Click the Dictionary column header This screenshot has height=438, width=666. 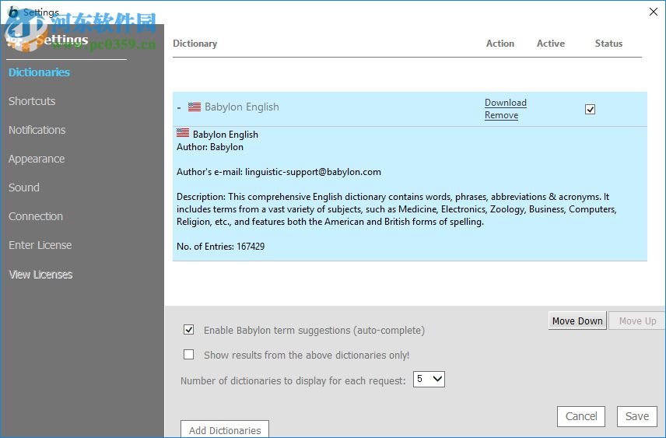195,44
